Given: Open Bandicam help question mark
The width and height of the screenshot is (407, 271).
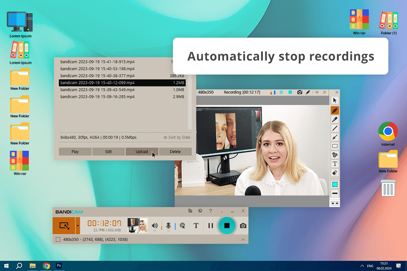Looking at the screenshot, I should click(211, 211).
